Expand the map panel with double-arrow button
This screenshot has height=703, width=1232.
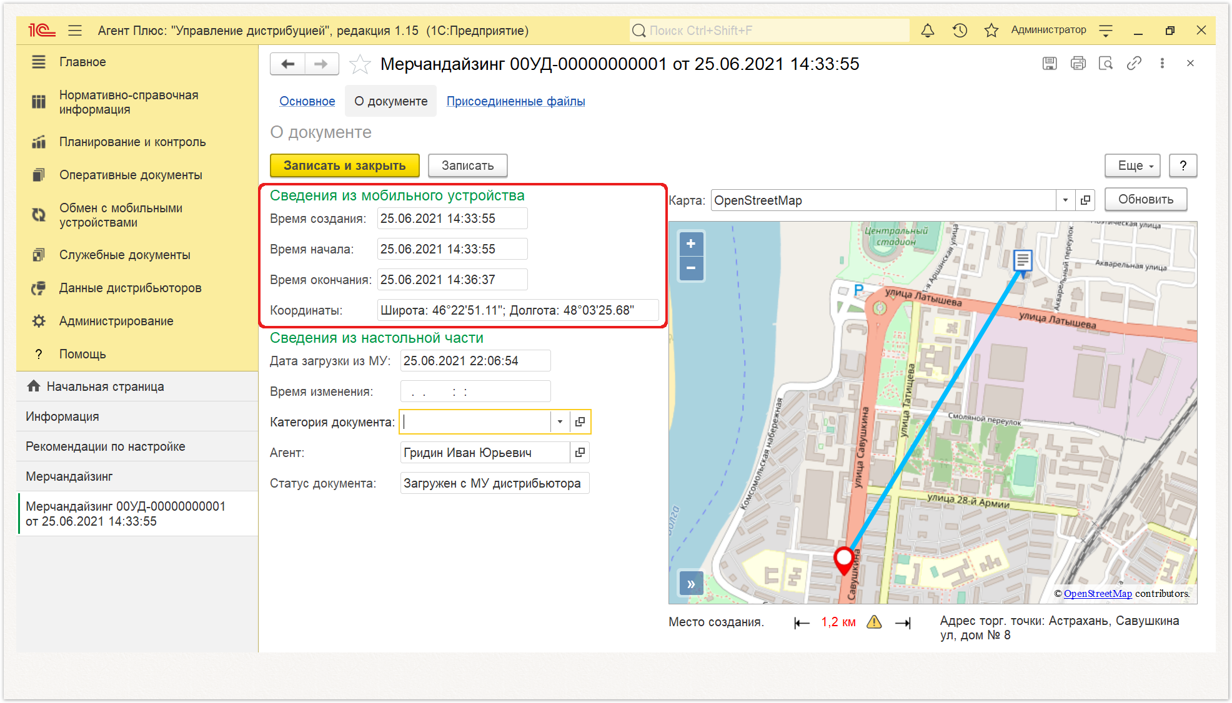click(x=691, y=584)
